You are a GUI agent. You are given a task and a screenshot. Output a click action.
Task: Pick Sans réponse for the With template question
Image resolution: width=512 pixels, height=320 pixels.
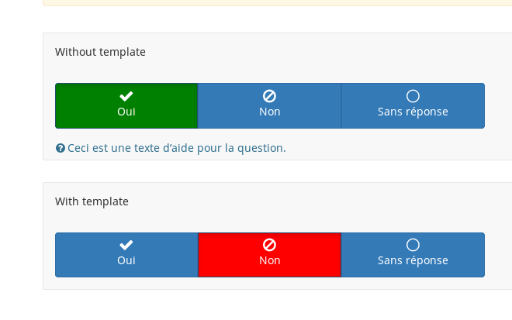(x=413, y=255)
